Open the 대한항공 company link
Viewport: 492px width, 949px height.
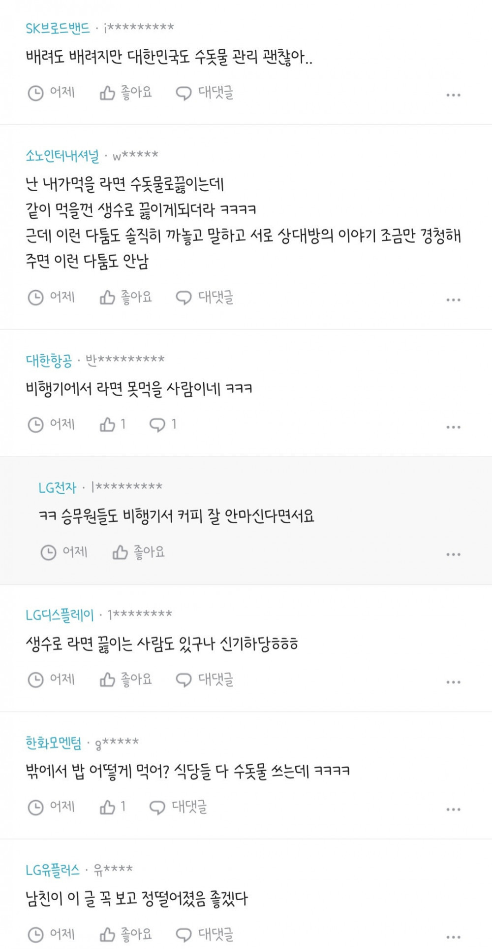coord(49,361)
